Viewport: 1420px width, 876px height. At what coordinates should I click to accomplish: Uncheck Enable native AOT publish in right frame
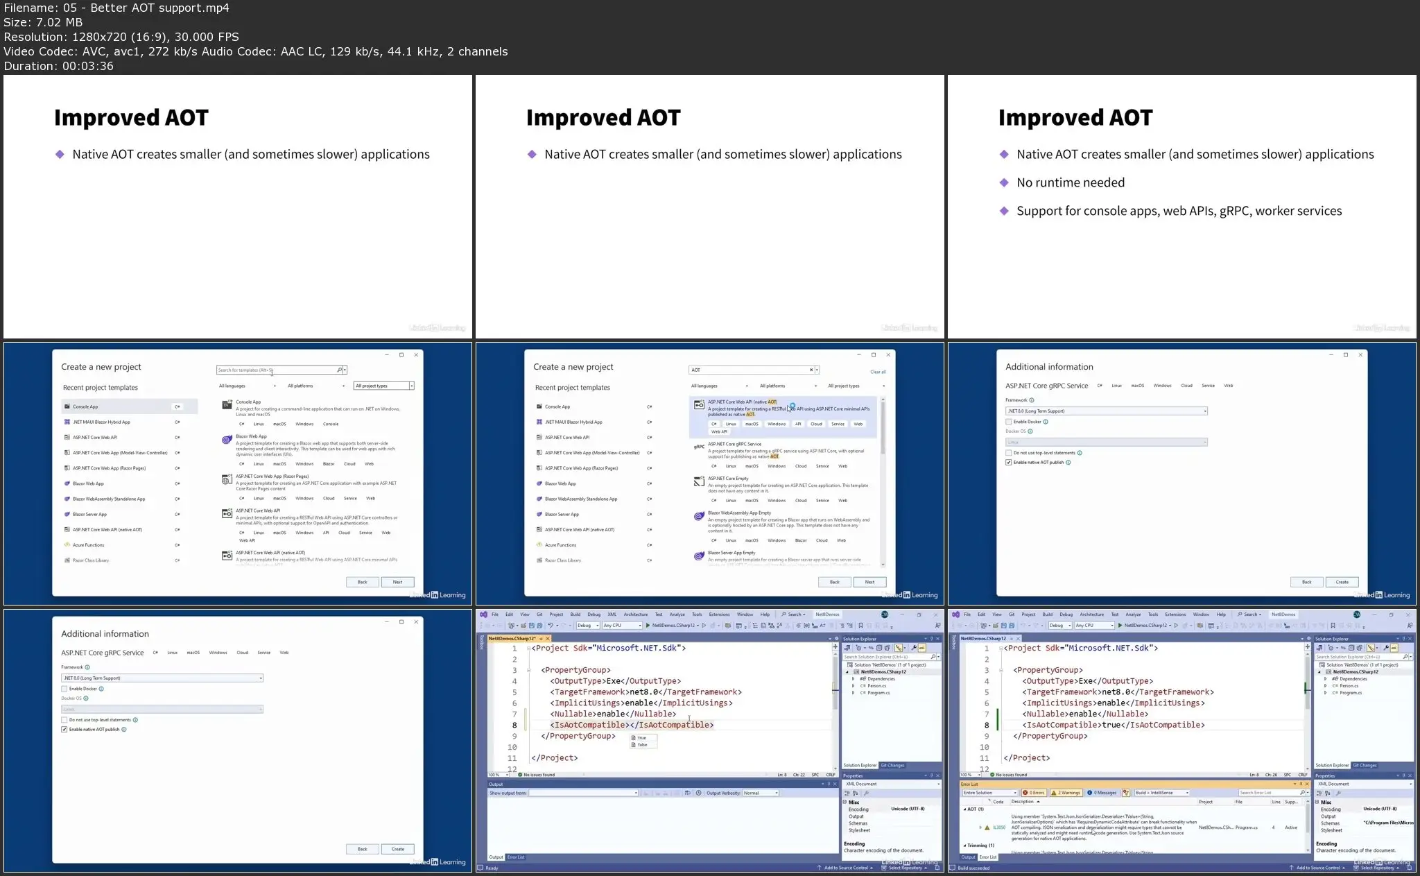(x=1009, y=462)
